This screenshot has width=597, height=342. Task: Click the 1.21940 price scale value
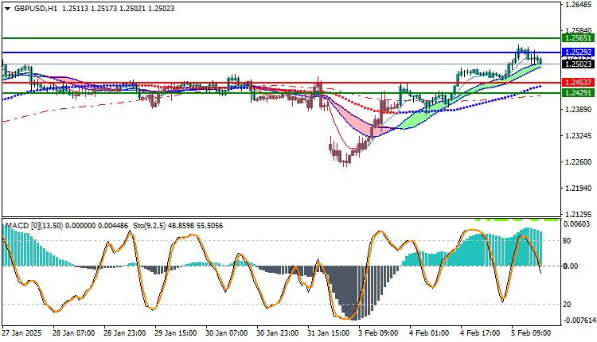pos(579,188)
